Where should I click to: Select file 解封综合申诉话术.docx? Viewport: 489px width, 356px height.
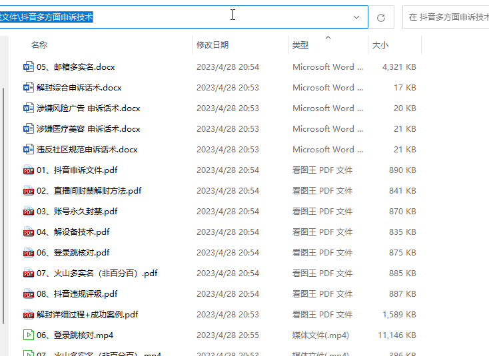79,88
